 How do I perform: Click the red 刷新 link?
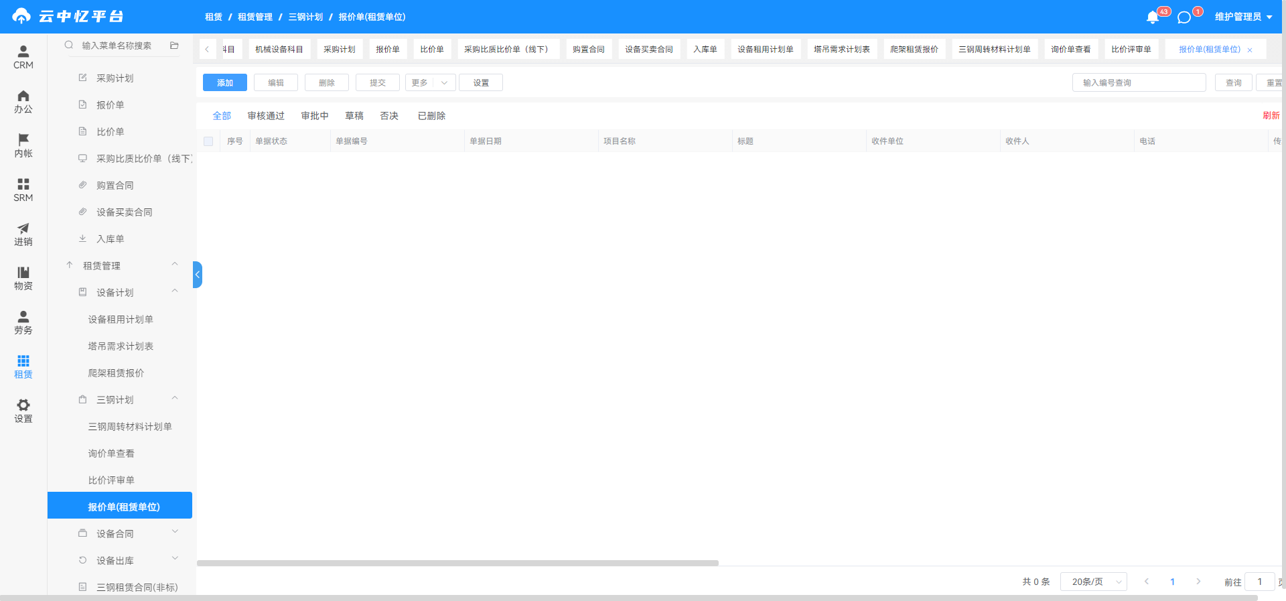(1271, 115)
